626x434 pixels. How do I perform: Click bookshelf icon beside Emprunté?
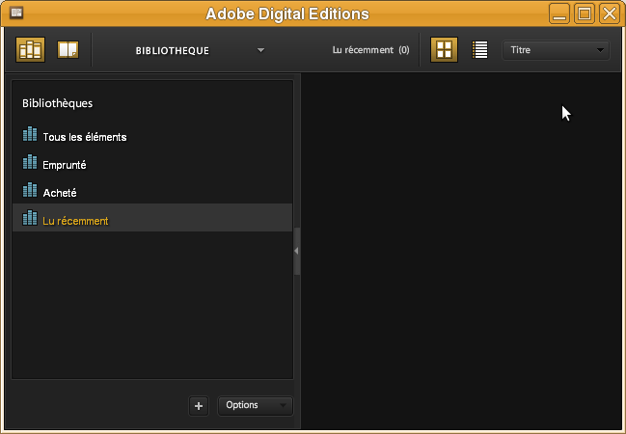pos(30,162)
